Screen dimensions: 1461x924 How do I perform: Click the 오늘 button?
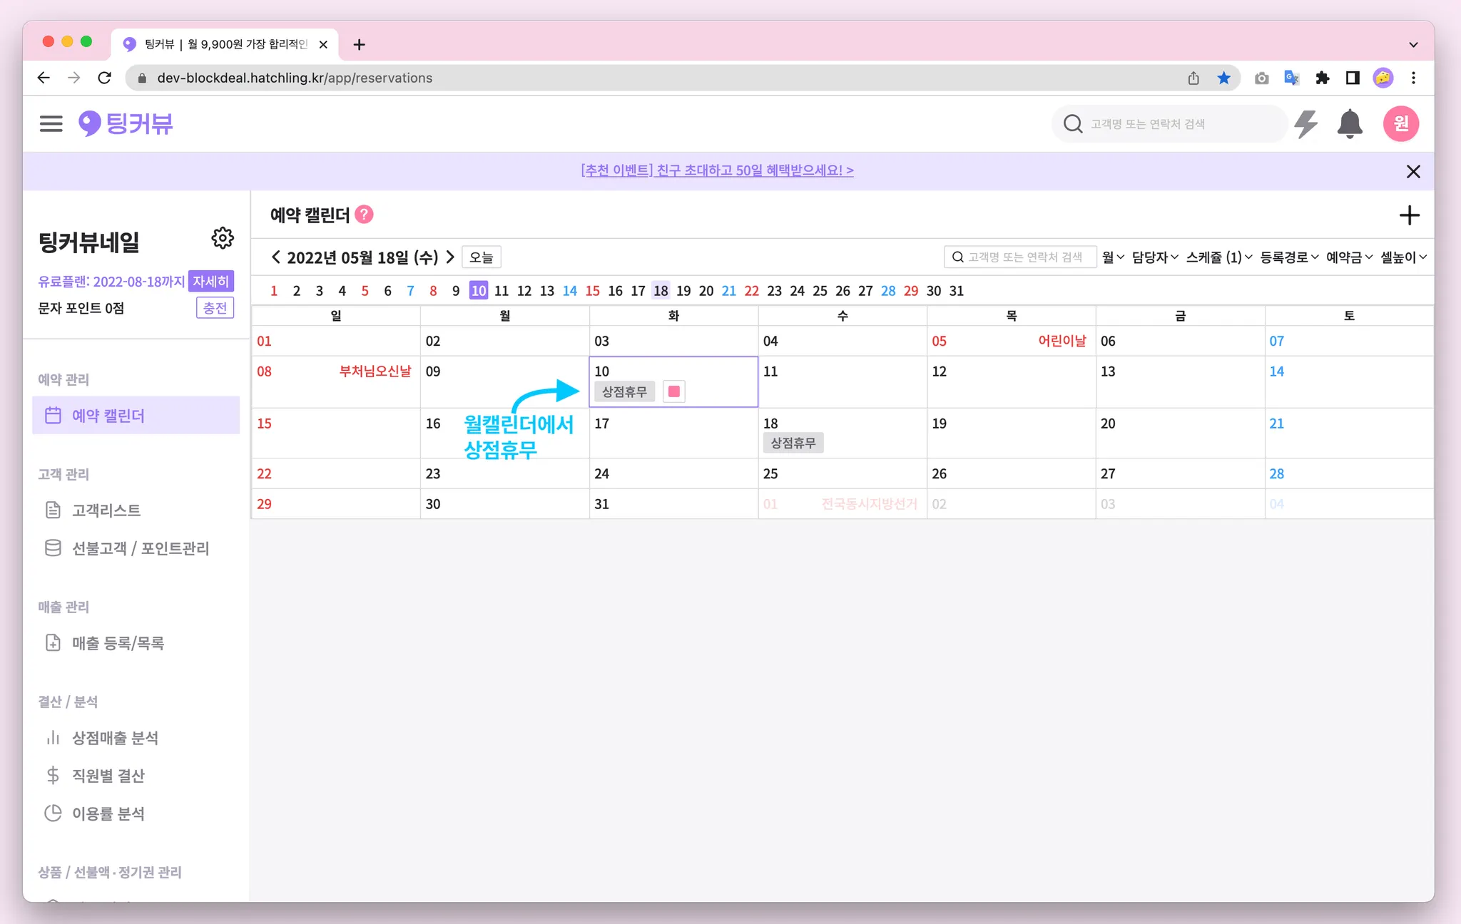tap(482, 257)
